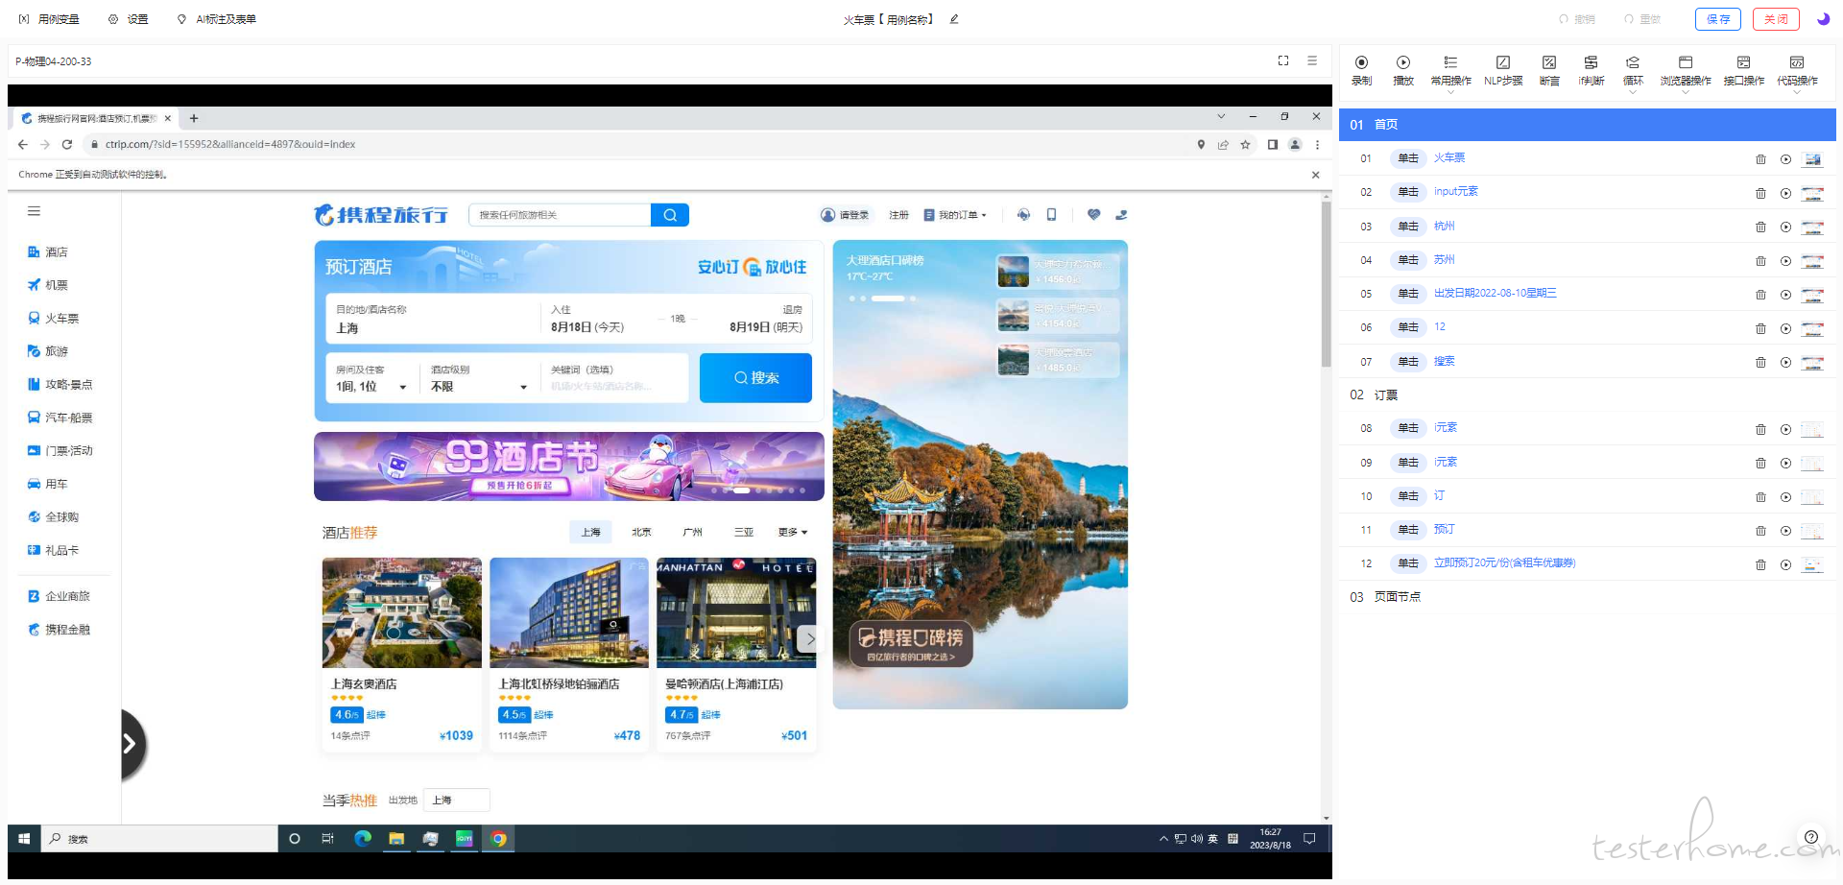The width and height of the screenshot is (1843, 885).
Task: Toggle Ctrip sidebar hamburger icon
Action: click(x=34, y=211)
